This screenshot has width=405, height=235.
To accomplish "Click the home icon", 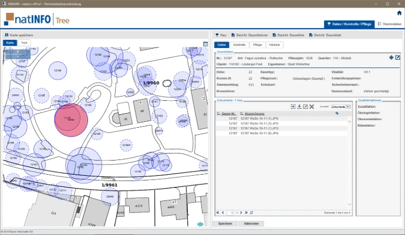I will [x=399, y=13].
